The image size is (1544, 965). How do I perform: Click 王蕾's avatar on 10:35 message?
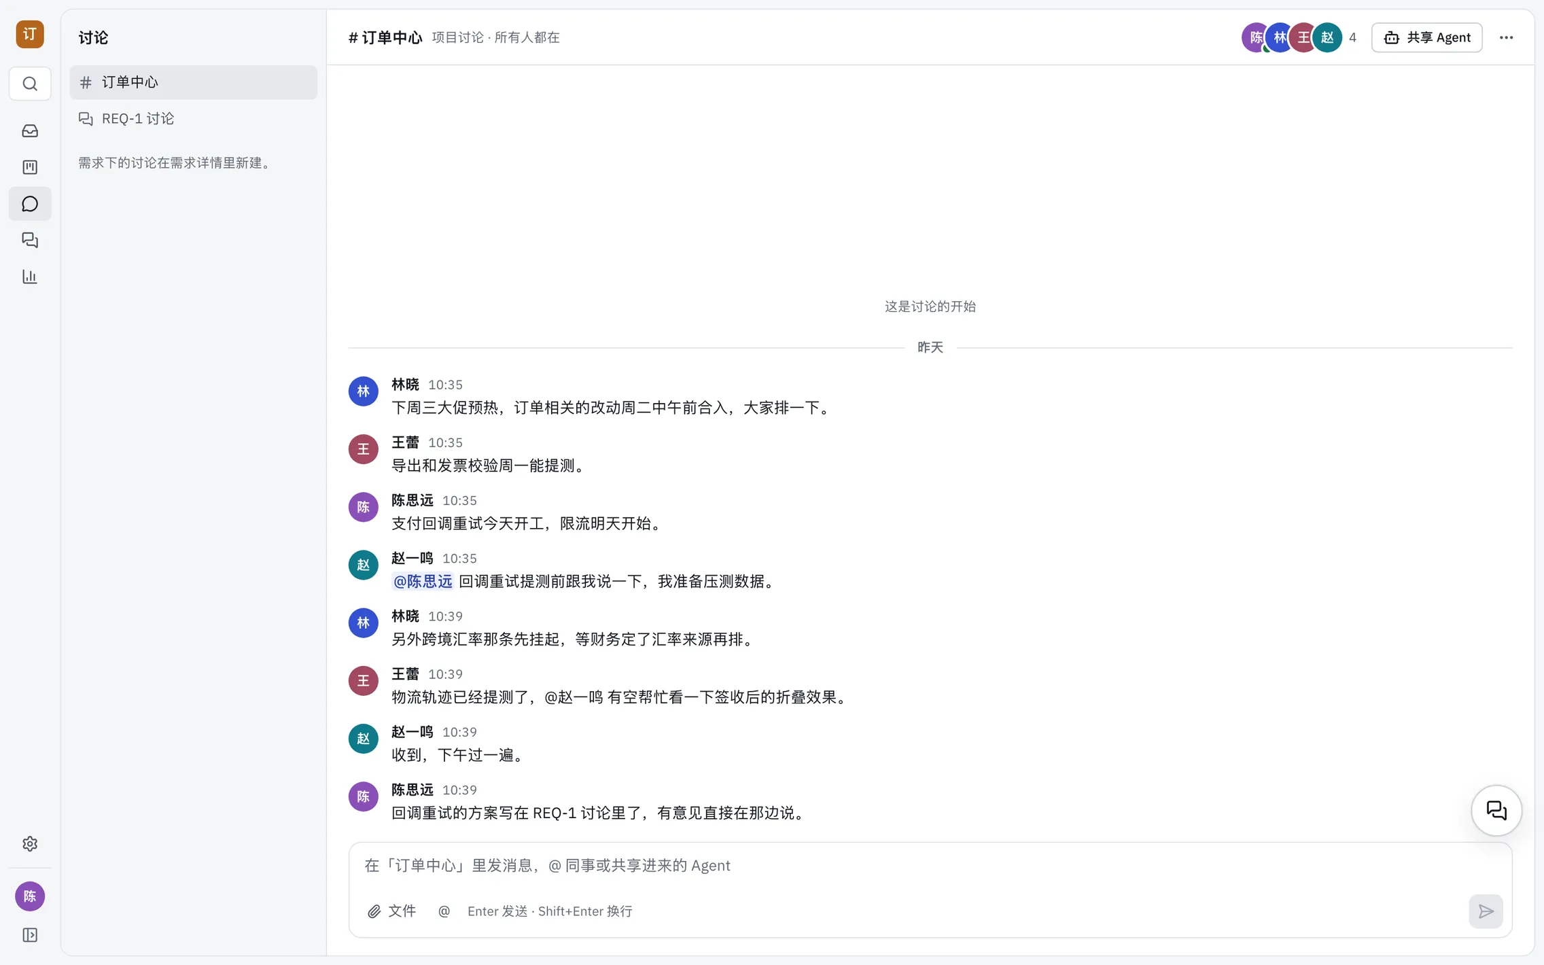coord(364,449)
